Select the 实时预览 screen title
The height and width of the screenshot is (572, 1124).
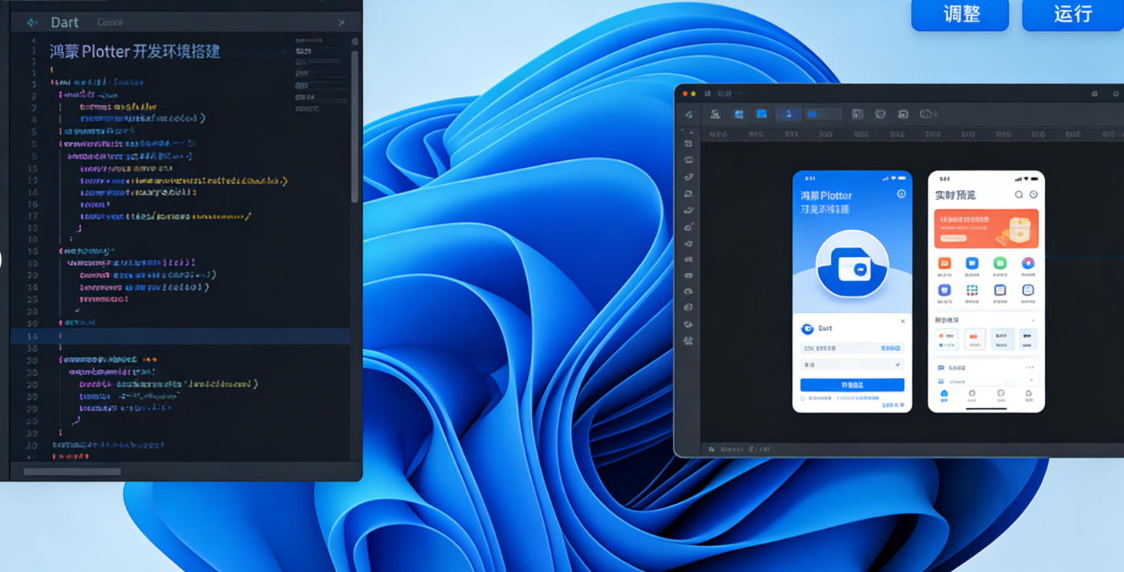click(x=956, y=194)
